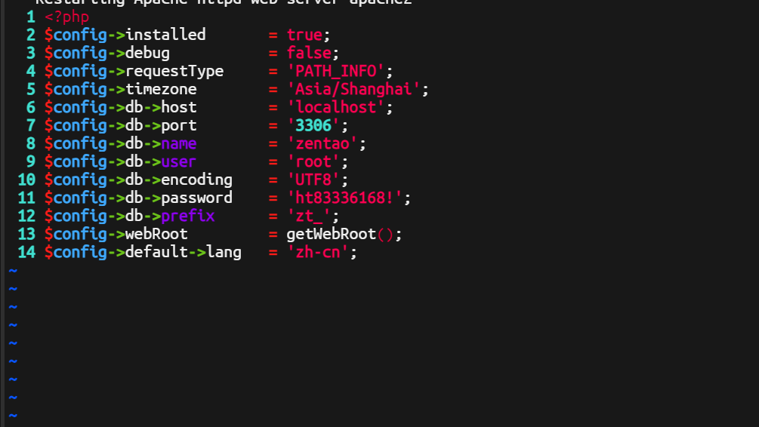Viewport: 759px width, 427px height.
Task: Click the 'zh-cn' default language value
Action: point(317,252)
